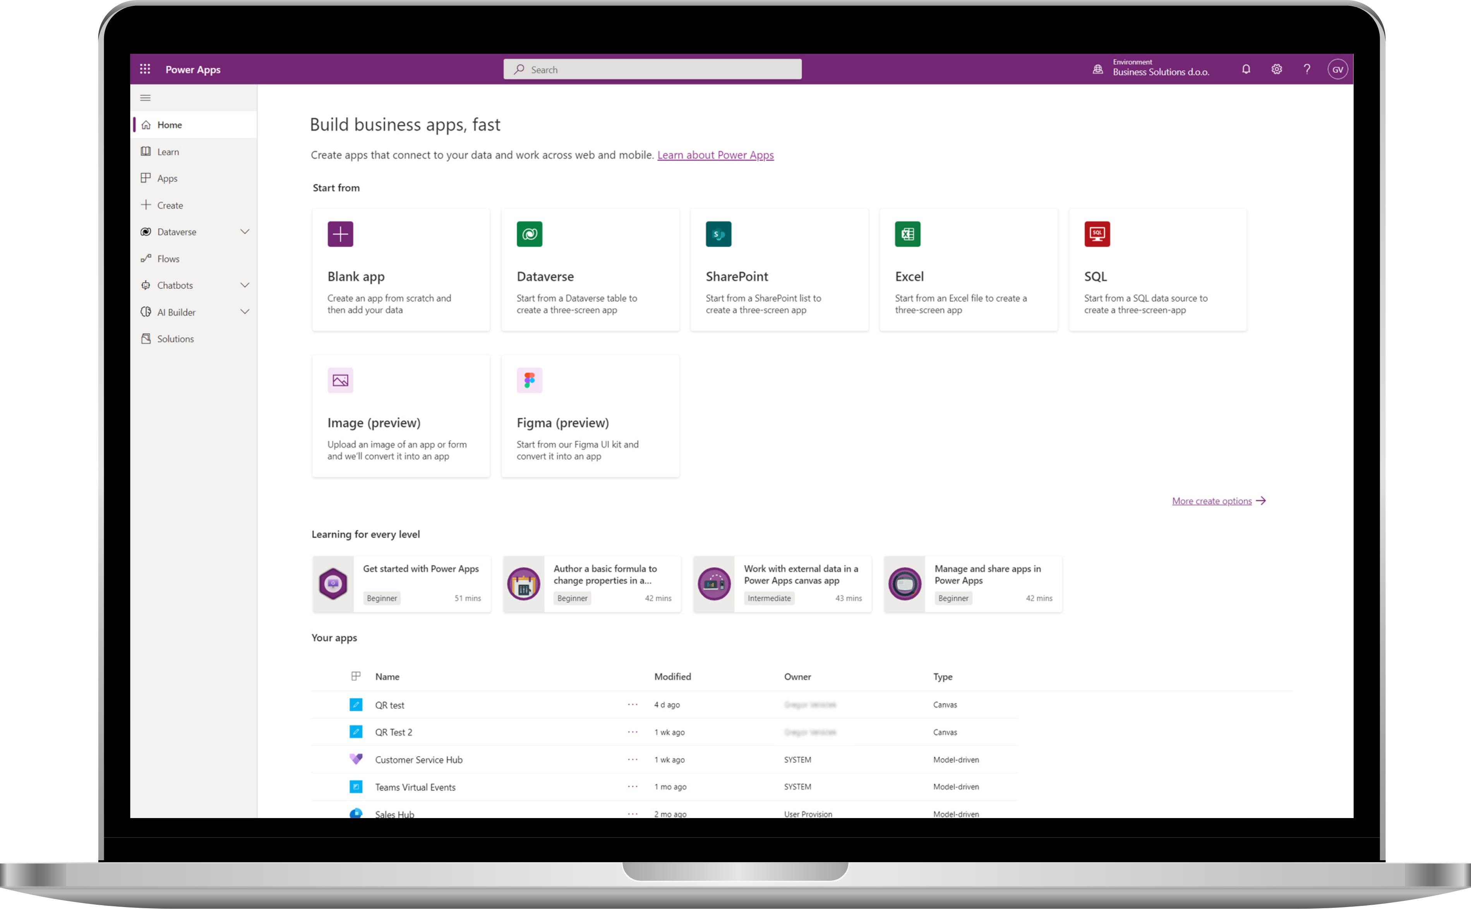This screenshot has height=909, width=1471.
Task: Click the 'Intermediate' level tag
Action: (768, 598)
